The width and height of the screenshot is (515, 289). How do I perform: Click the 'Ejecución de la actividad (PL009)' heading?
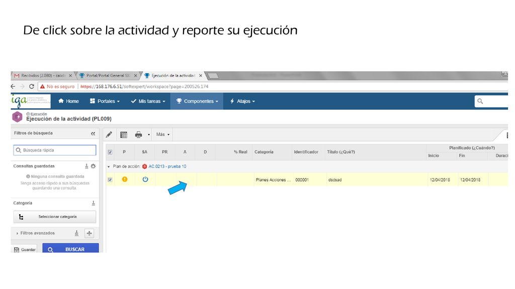(x=68, y=118)
